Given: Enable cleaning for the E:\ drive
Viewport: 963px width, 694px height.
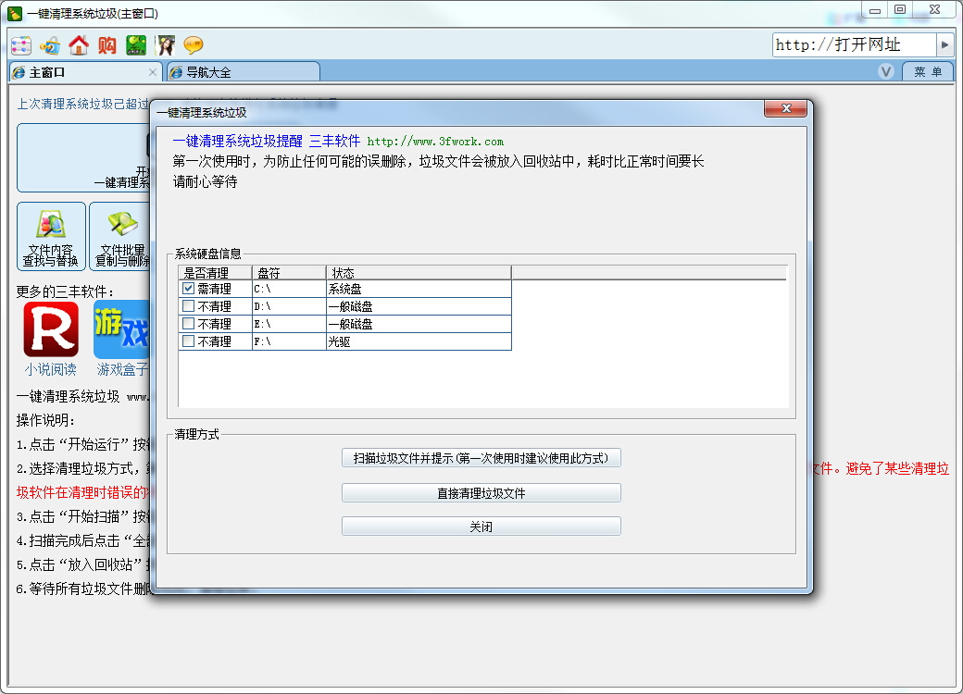Looking at the screenshot, I should click(189, 324).
